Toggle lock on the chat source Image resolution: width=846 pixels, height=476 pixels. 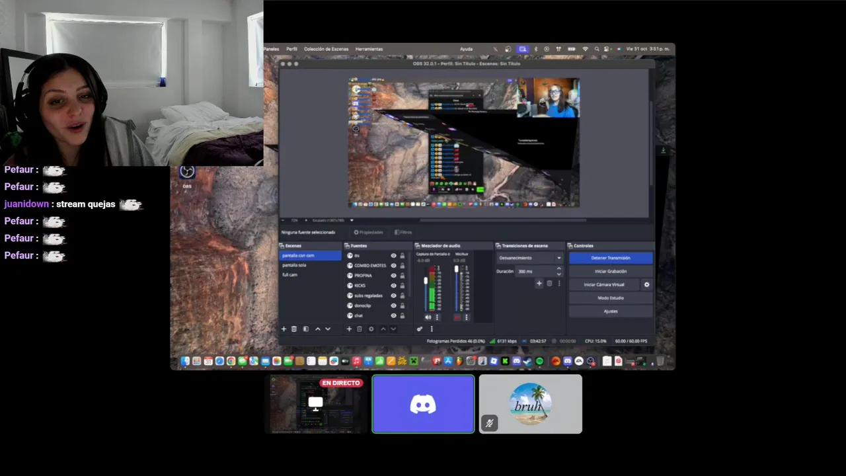coord(402,315)
